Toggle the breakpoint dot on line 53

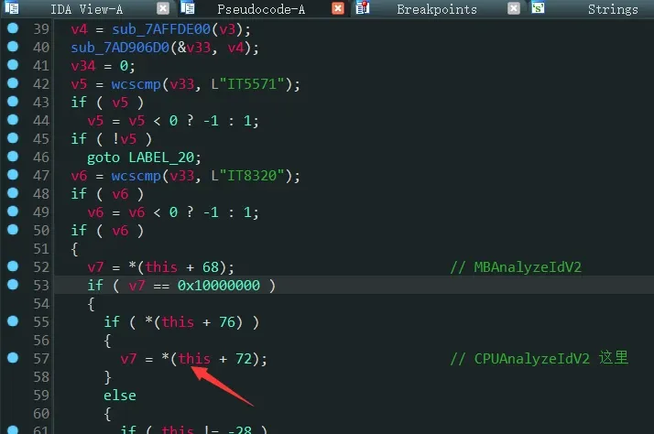coord(13,285)
